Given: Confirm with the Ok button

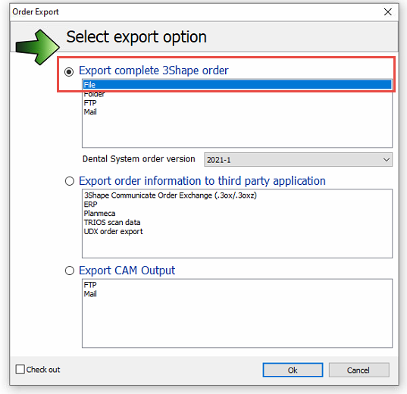Looking at the screenshot, I should [x=293, y=370].
